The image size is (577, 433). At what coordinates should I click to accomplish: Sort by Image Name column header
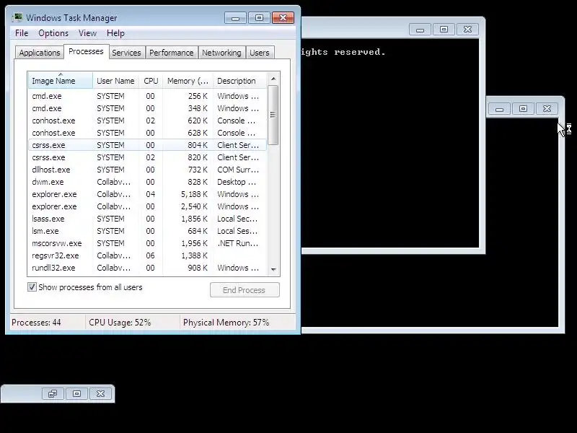point(61,81)
